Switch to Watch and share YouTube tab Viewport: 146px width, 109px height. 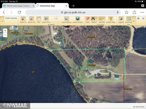tap(19, 6)
